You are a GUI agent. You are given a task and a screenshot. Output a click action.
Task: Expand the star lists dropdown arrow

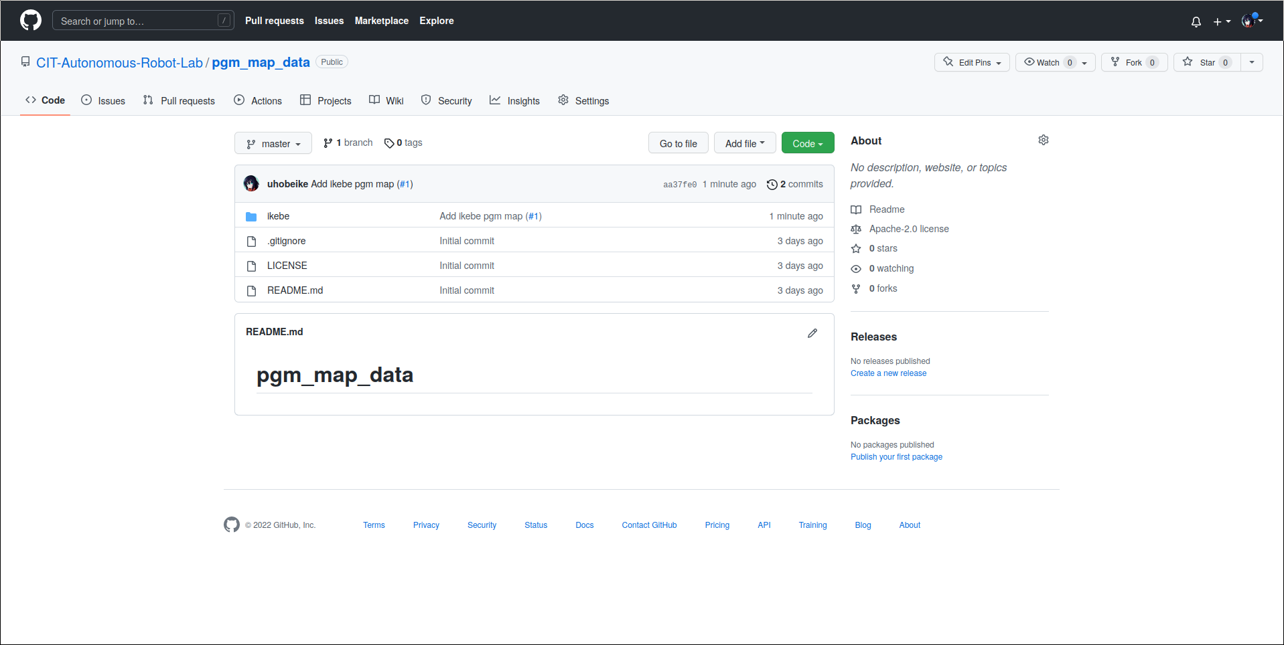[1252, 62]
